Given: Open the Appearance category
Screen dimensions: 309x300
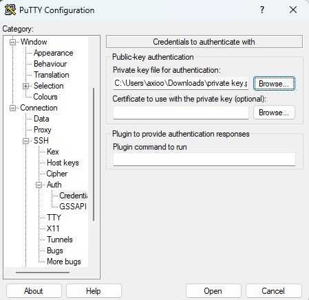Looking at the screenshot, I should (x=54, y=53).
